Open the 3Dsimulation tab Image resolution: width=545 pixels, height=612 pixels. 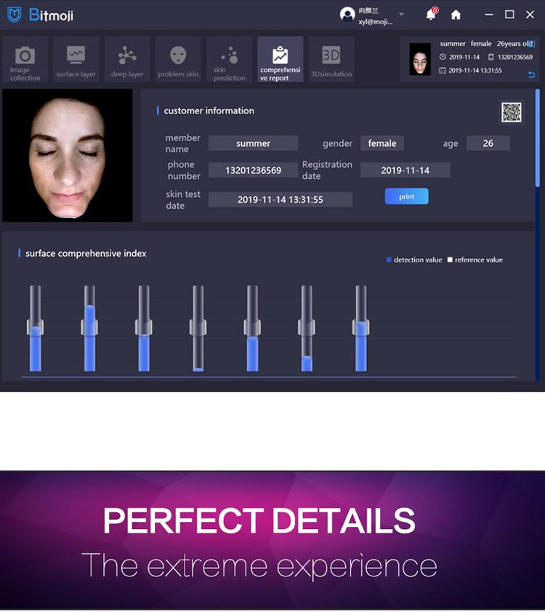tap(331, 60)
